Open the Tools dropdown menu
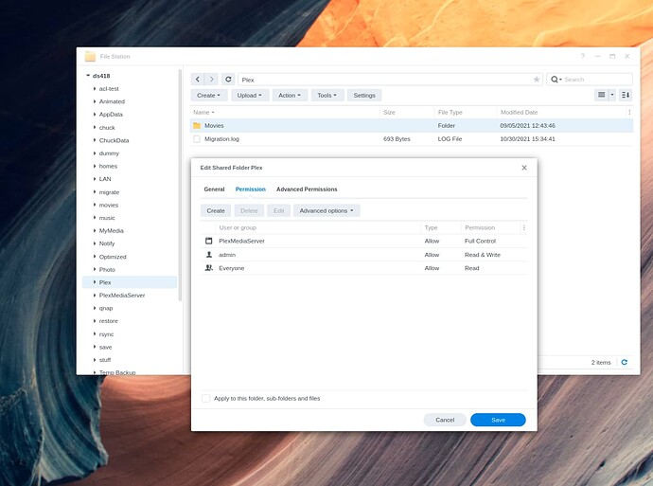 point(326,96)
